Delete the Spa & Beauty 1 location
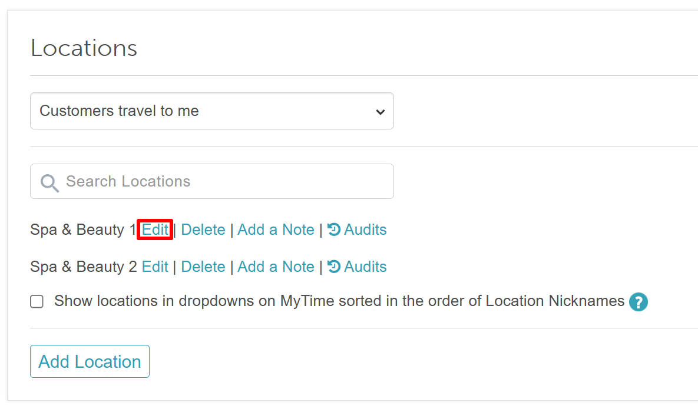 point(203,230)
